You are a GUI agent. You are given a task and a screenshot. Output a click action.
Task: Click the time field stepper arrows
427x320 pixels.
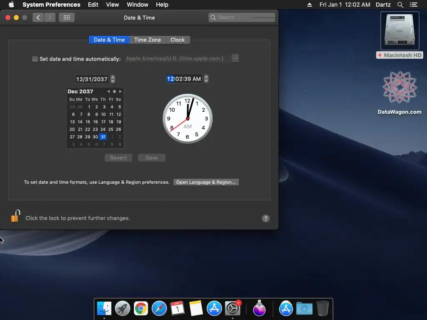tap(206, 79)
